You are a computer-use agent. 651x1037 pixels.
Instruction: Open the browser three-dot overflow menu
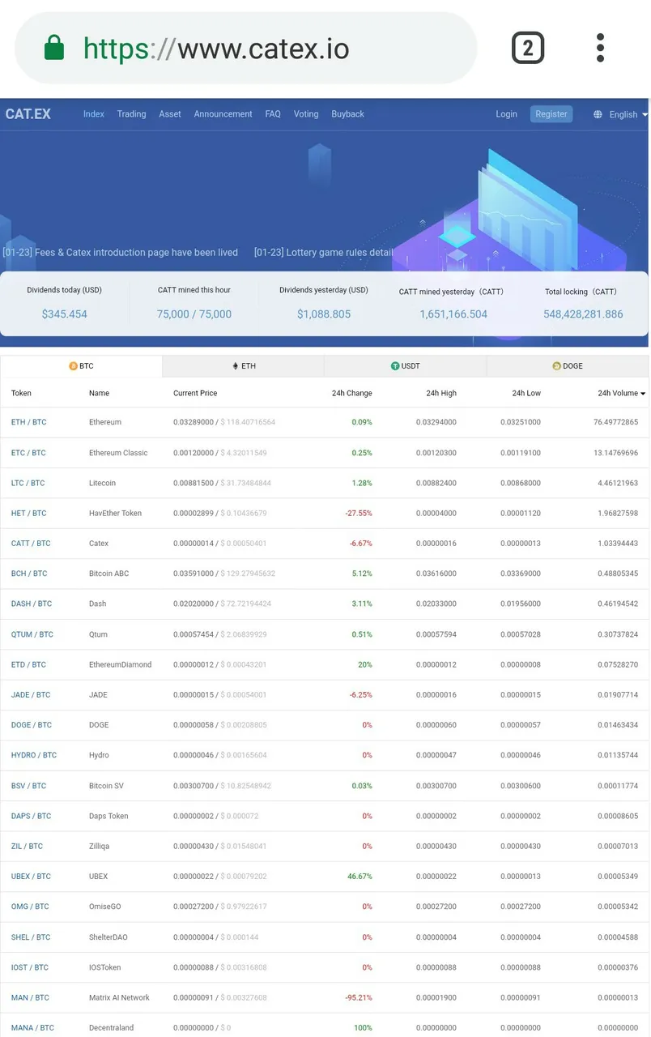(600, 48)
